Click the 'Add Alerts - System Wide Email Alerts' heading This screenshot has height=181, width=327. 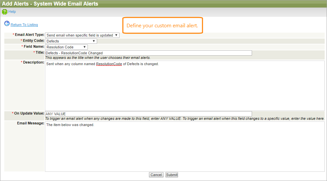click(x=50, y=4)
